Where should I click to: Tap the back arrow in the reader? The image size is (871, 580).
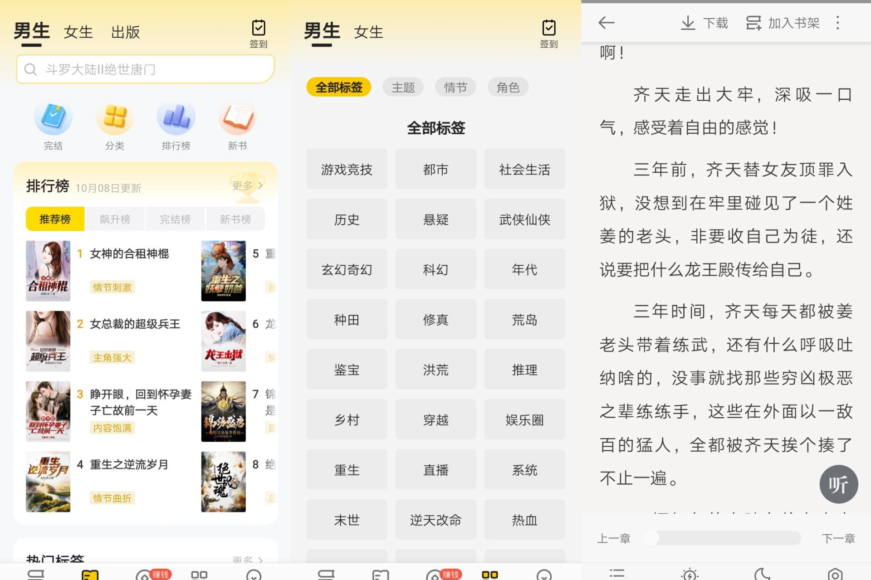[x=606, y=23]
